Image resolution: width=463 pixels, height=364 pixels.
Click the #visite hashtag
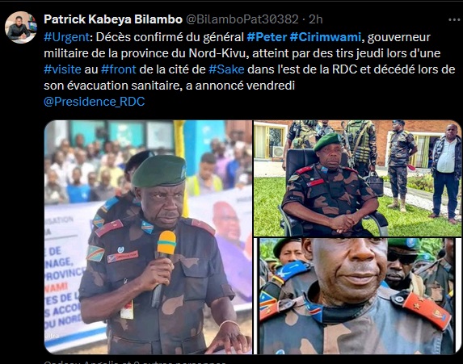62,69
